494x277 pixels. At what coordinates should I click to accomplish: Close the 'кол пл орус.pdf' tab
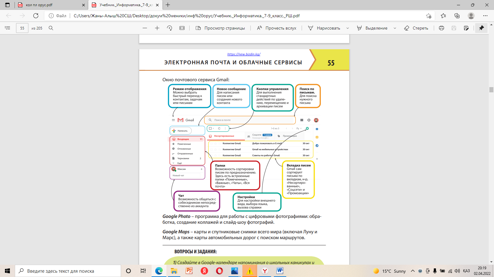click(83, 5)
